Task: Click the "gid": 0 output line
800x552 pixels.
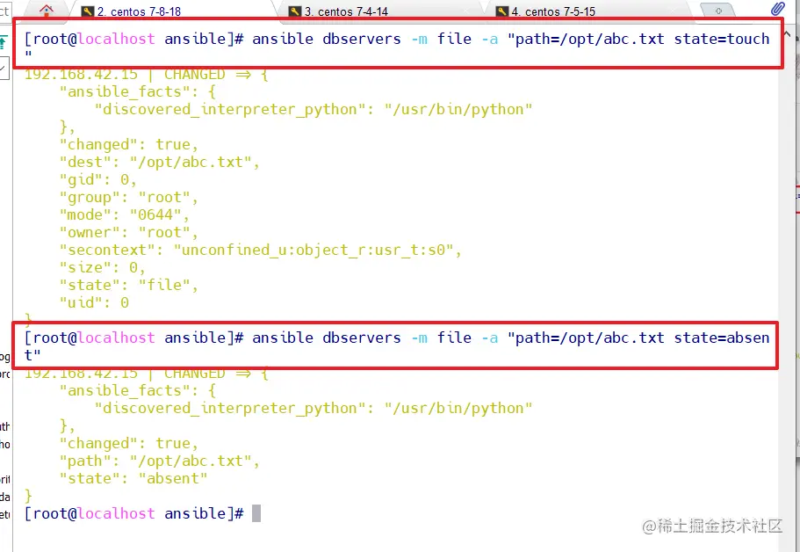Action: pos(98,179)
